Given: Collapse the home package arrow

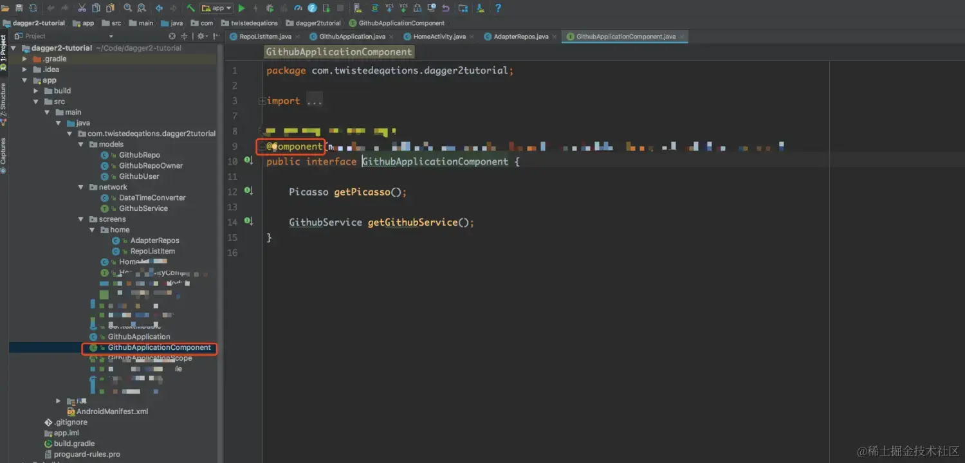Looking at the screenshot, I should point(91,230).
